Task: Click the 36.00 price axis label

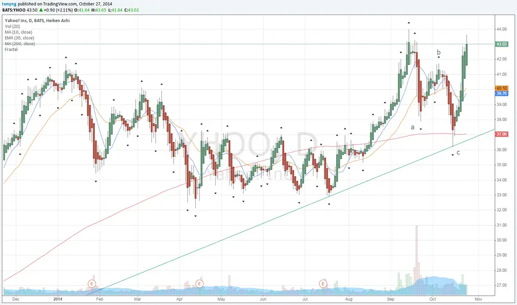Action: (501, 150)
